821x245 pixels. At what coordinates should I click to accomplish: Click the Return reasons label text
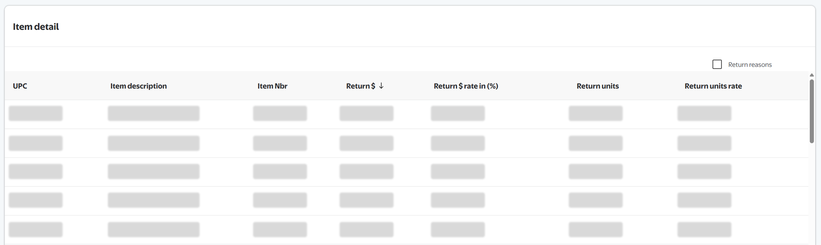750,65
